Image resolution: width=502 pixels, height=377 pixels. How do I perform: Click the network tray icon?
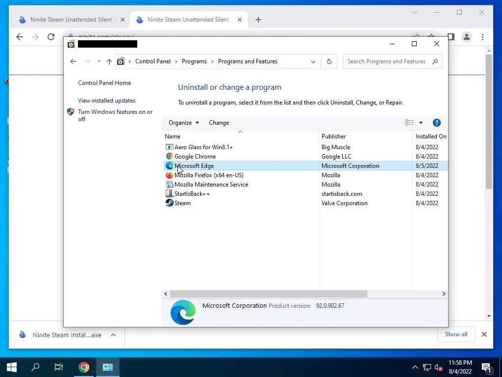(x=427, y=367)
